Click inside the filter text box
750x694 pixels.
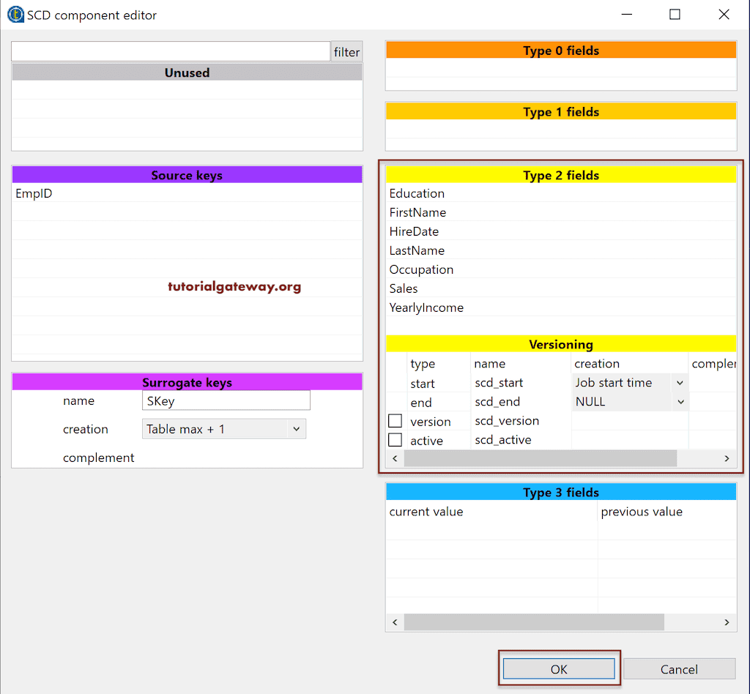coord(170,51)
